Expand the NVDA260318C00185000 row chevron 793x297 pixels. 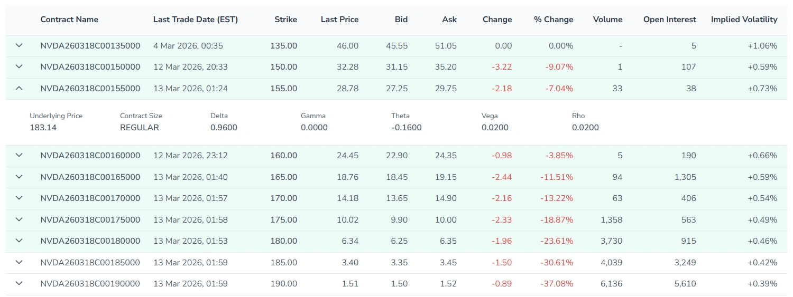pos(19,263)
